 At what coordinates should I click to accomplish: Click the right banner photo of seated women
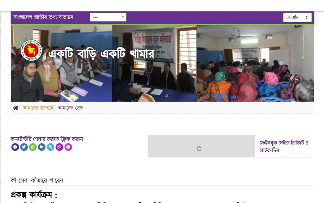(255, 63)
